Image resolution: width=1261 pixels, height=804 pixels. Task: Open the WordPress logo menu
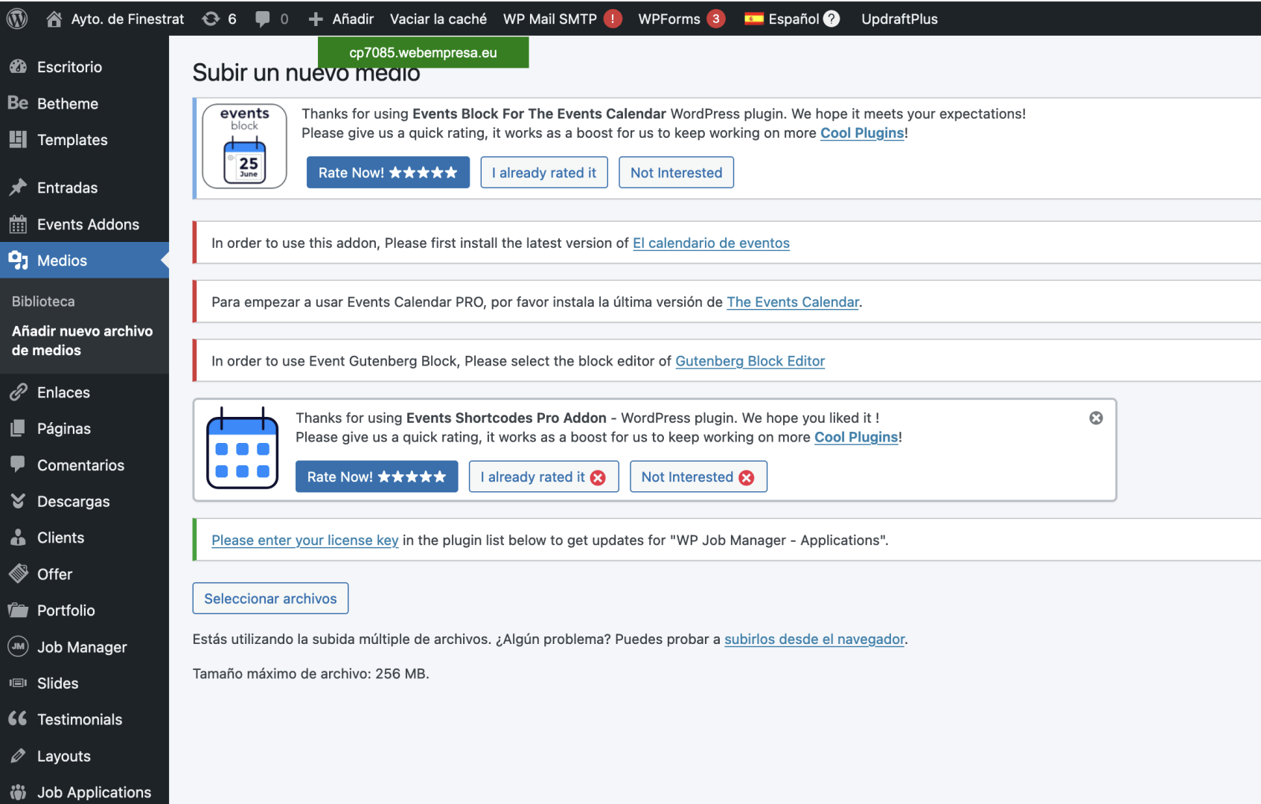17,19
